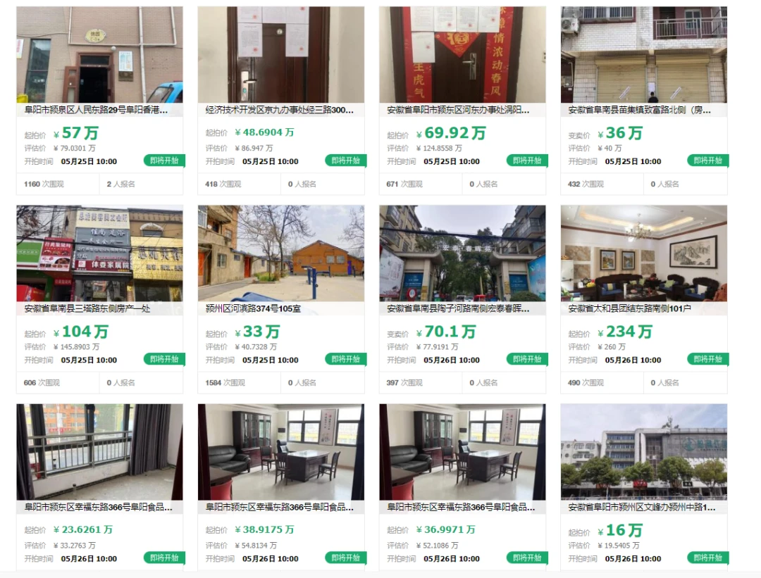Screen dimensions: 761x578
Task: Open the 经济技术开发区京九办事处 listing title
Action: pyautogui.click(x=280, y=110)
